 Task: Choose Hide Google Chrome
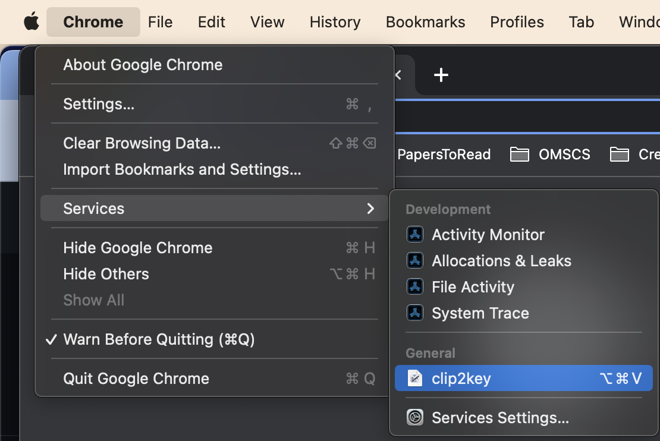[x=137, y=248]
